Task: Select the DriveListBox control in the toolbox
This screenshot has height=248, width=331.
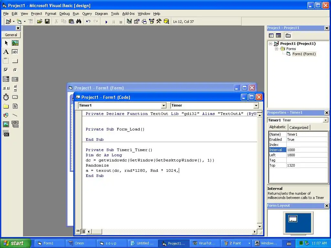Action: (x=15, y=97)
